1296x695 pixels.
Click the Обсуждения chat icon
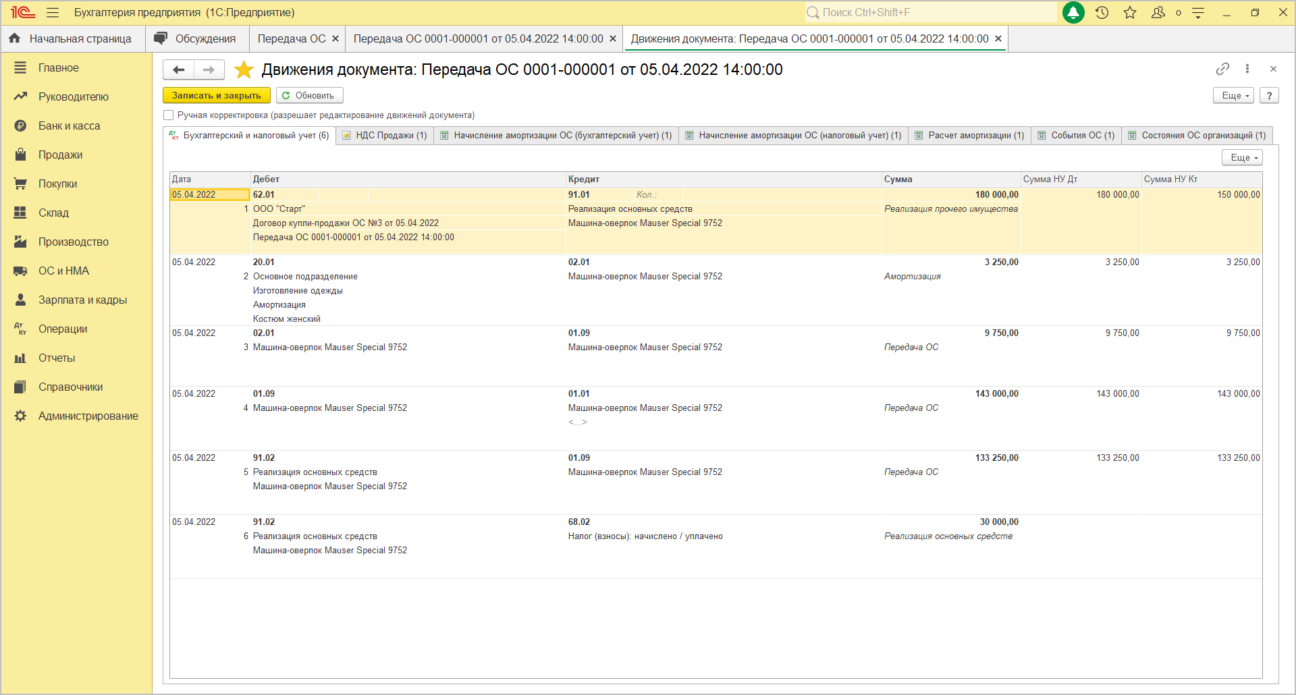tap(160, 38)
